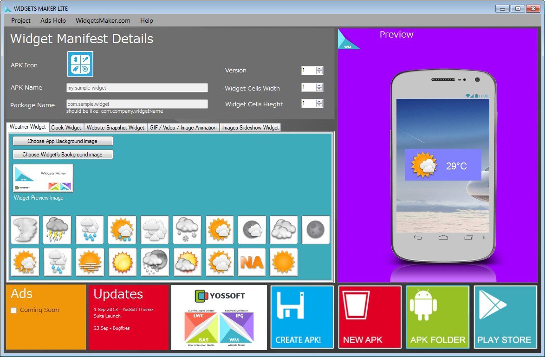Open the GIF / Video / Image Animation tab

pos(183,128)
